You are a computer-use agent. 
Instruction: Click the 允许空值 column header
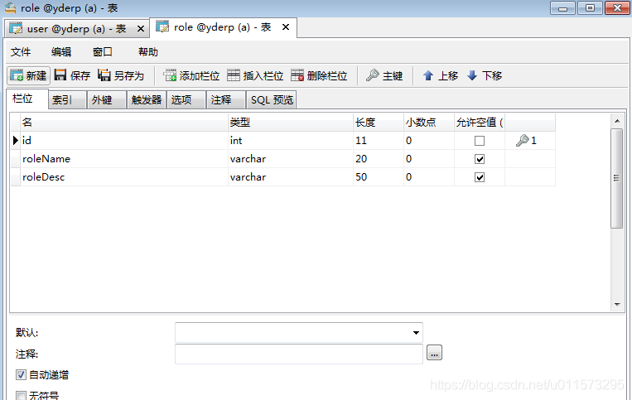[480, 122]
